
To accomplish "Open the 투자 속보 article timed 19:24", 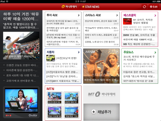I will pyautogui.click(x=63, y=43).
